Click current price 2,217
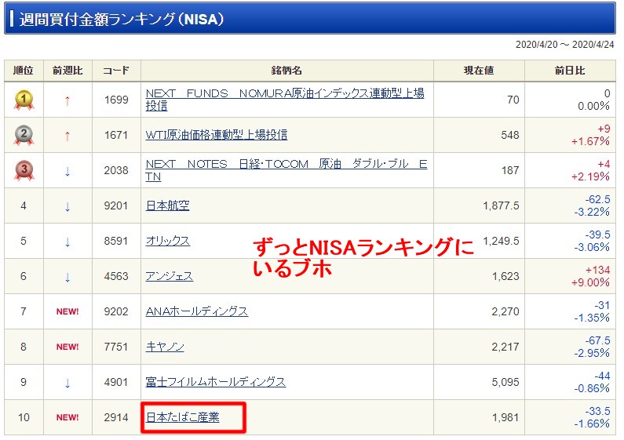This screenshot has height=440, width=624. coord(505,347)
